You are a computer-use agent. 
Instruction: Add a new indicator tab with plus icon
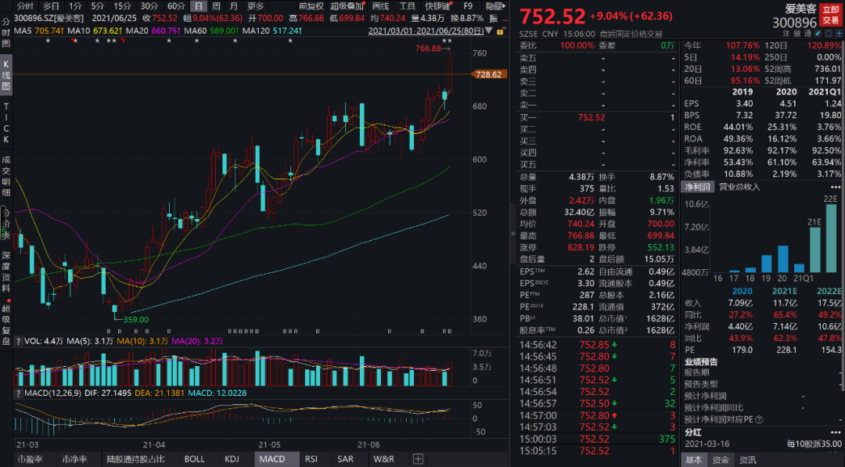coord(418,459)
